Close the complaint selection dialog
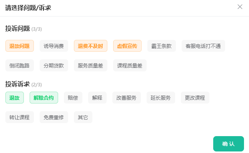 [240, 7]
